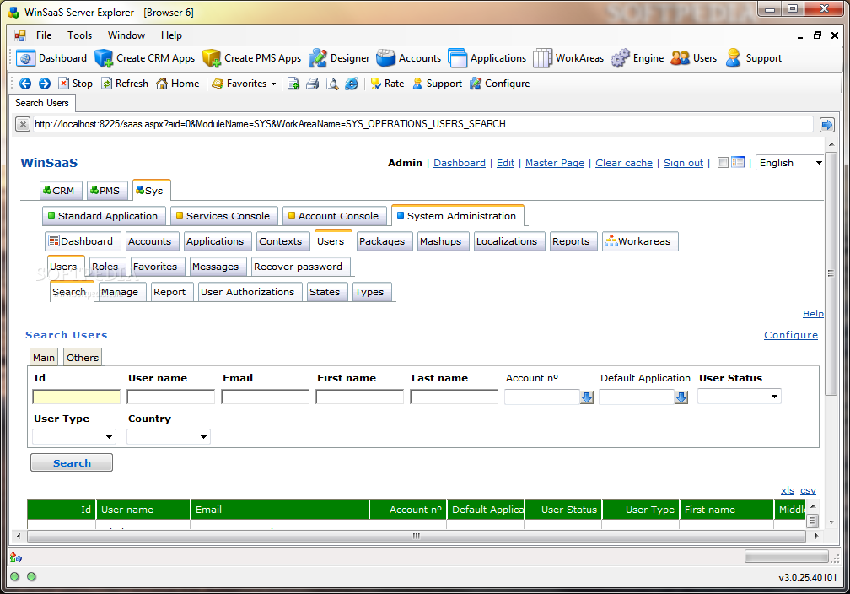Open Users from main toolbar
This screenshot has width=850, height=594.
click(x=694, y=58)
